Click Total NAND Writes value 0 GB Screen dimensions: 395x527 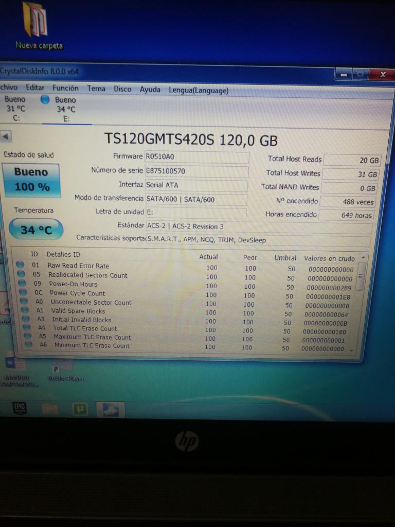coord(349,188)
